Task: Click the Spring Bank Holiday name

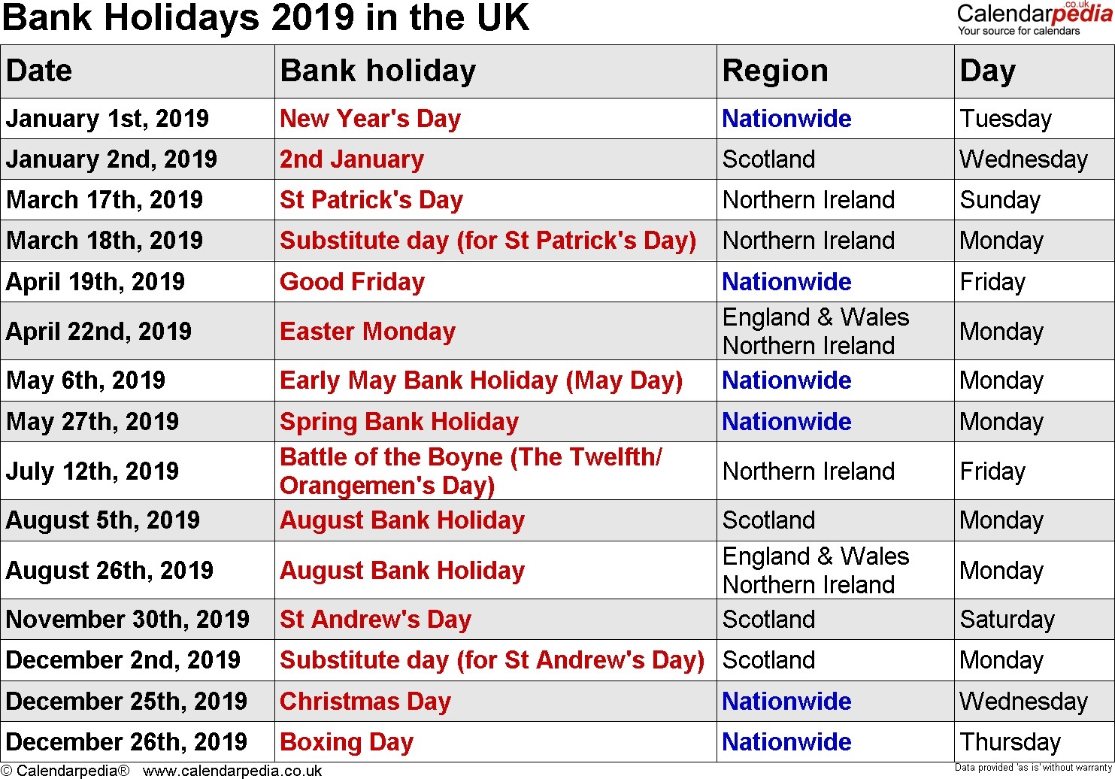Action: [x=399, y=422]
